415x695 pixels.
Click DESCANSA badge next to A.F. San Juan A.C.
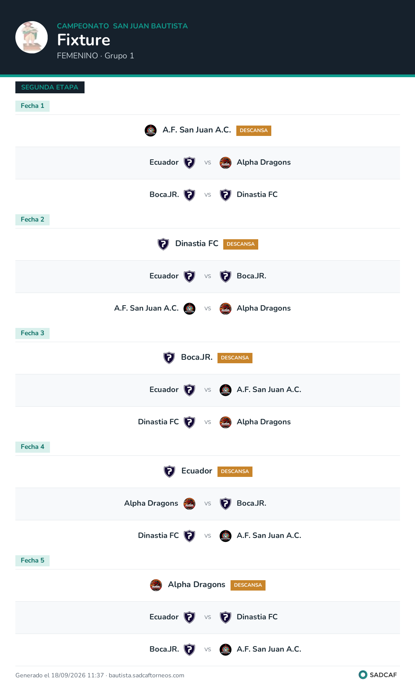click(254, 131)
